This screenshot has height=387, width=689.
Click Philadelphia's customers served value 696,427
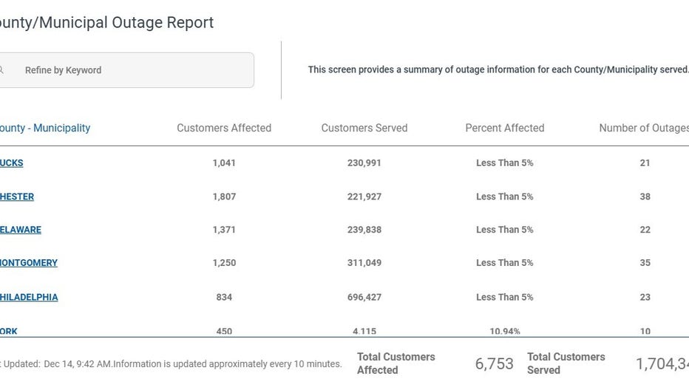point(364,297)
